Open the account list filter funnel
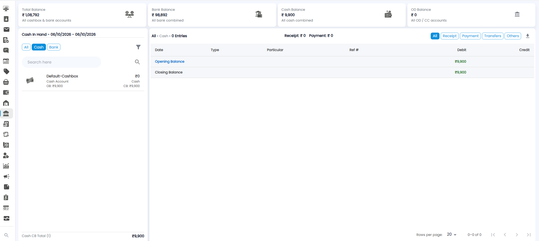539x241 pixels. [x=138, y=47]
